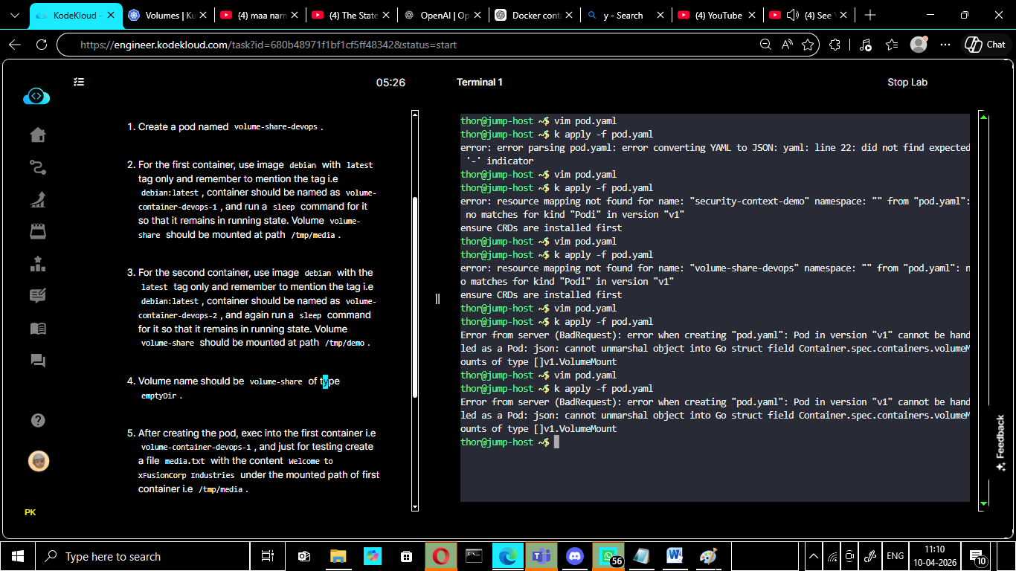
Task: Select the Terminal 1 tab
Action: 480,82
